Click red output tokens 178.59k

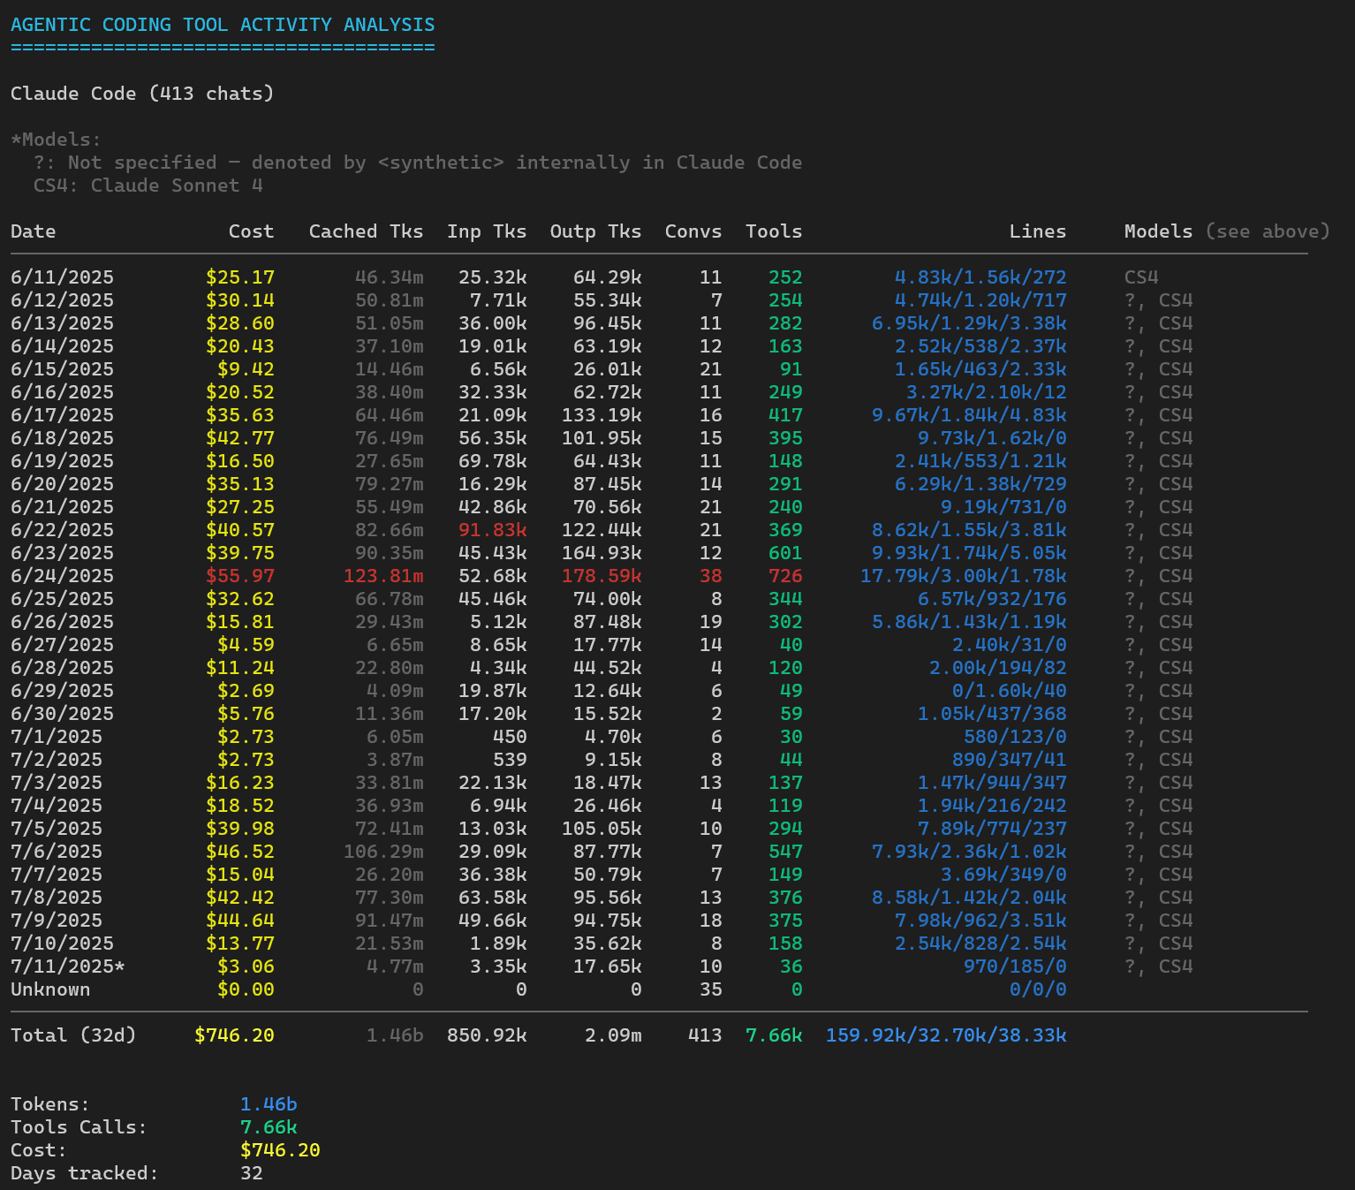coord(602,576)
